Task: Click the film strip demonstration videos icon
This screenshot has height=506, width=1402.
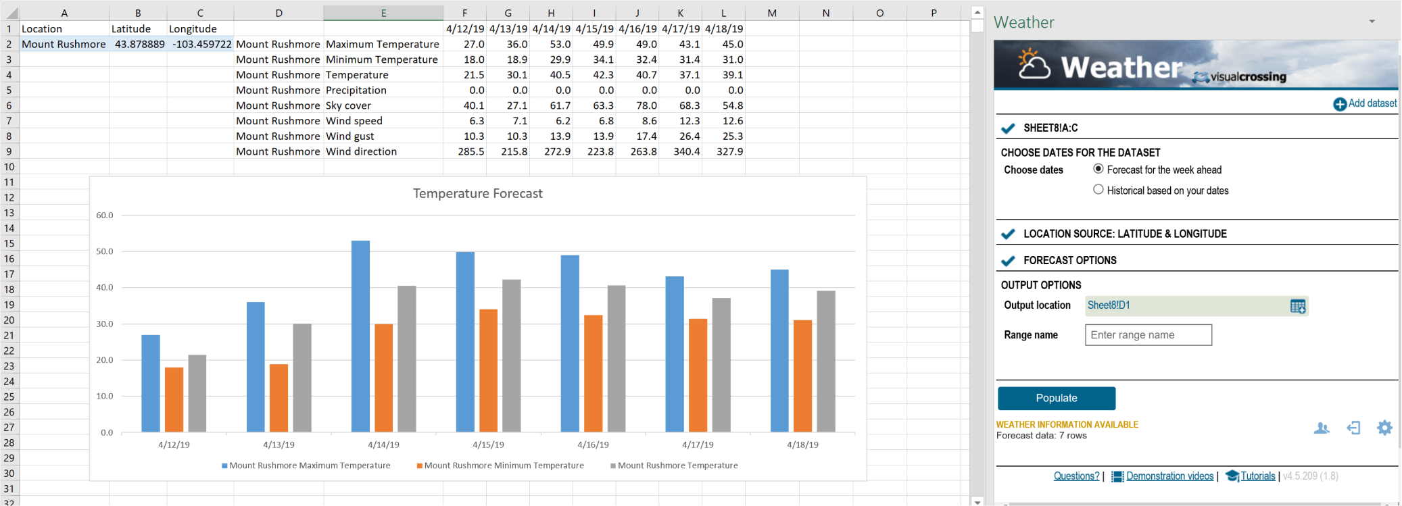Action: pos(1117,476)
